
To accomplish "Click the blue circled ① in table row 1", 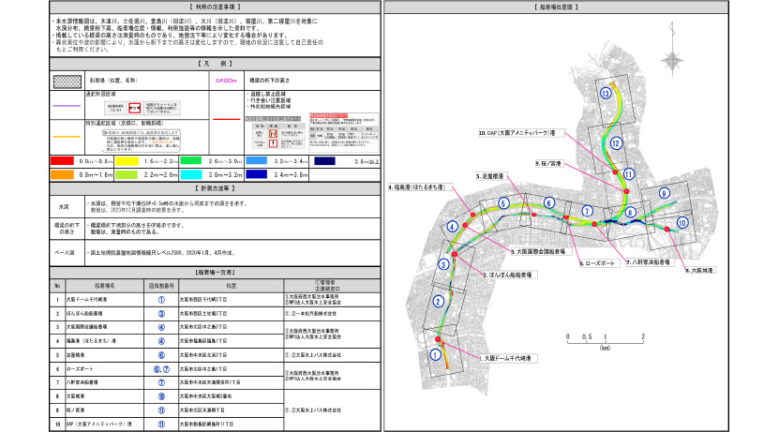I will pos(161,300).
